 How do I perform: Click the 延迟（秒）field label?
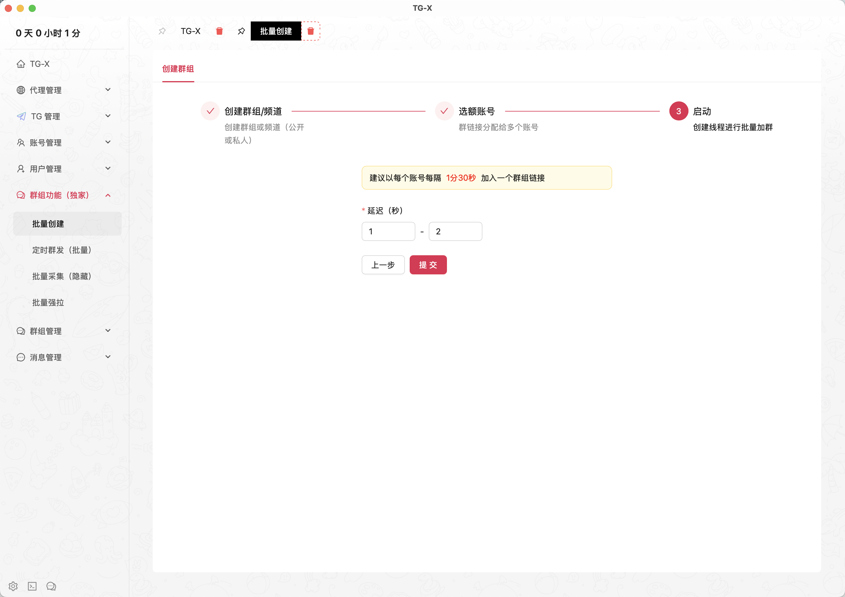(x=385, y=211)
